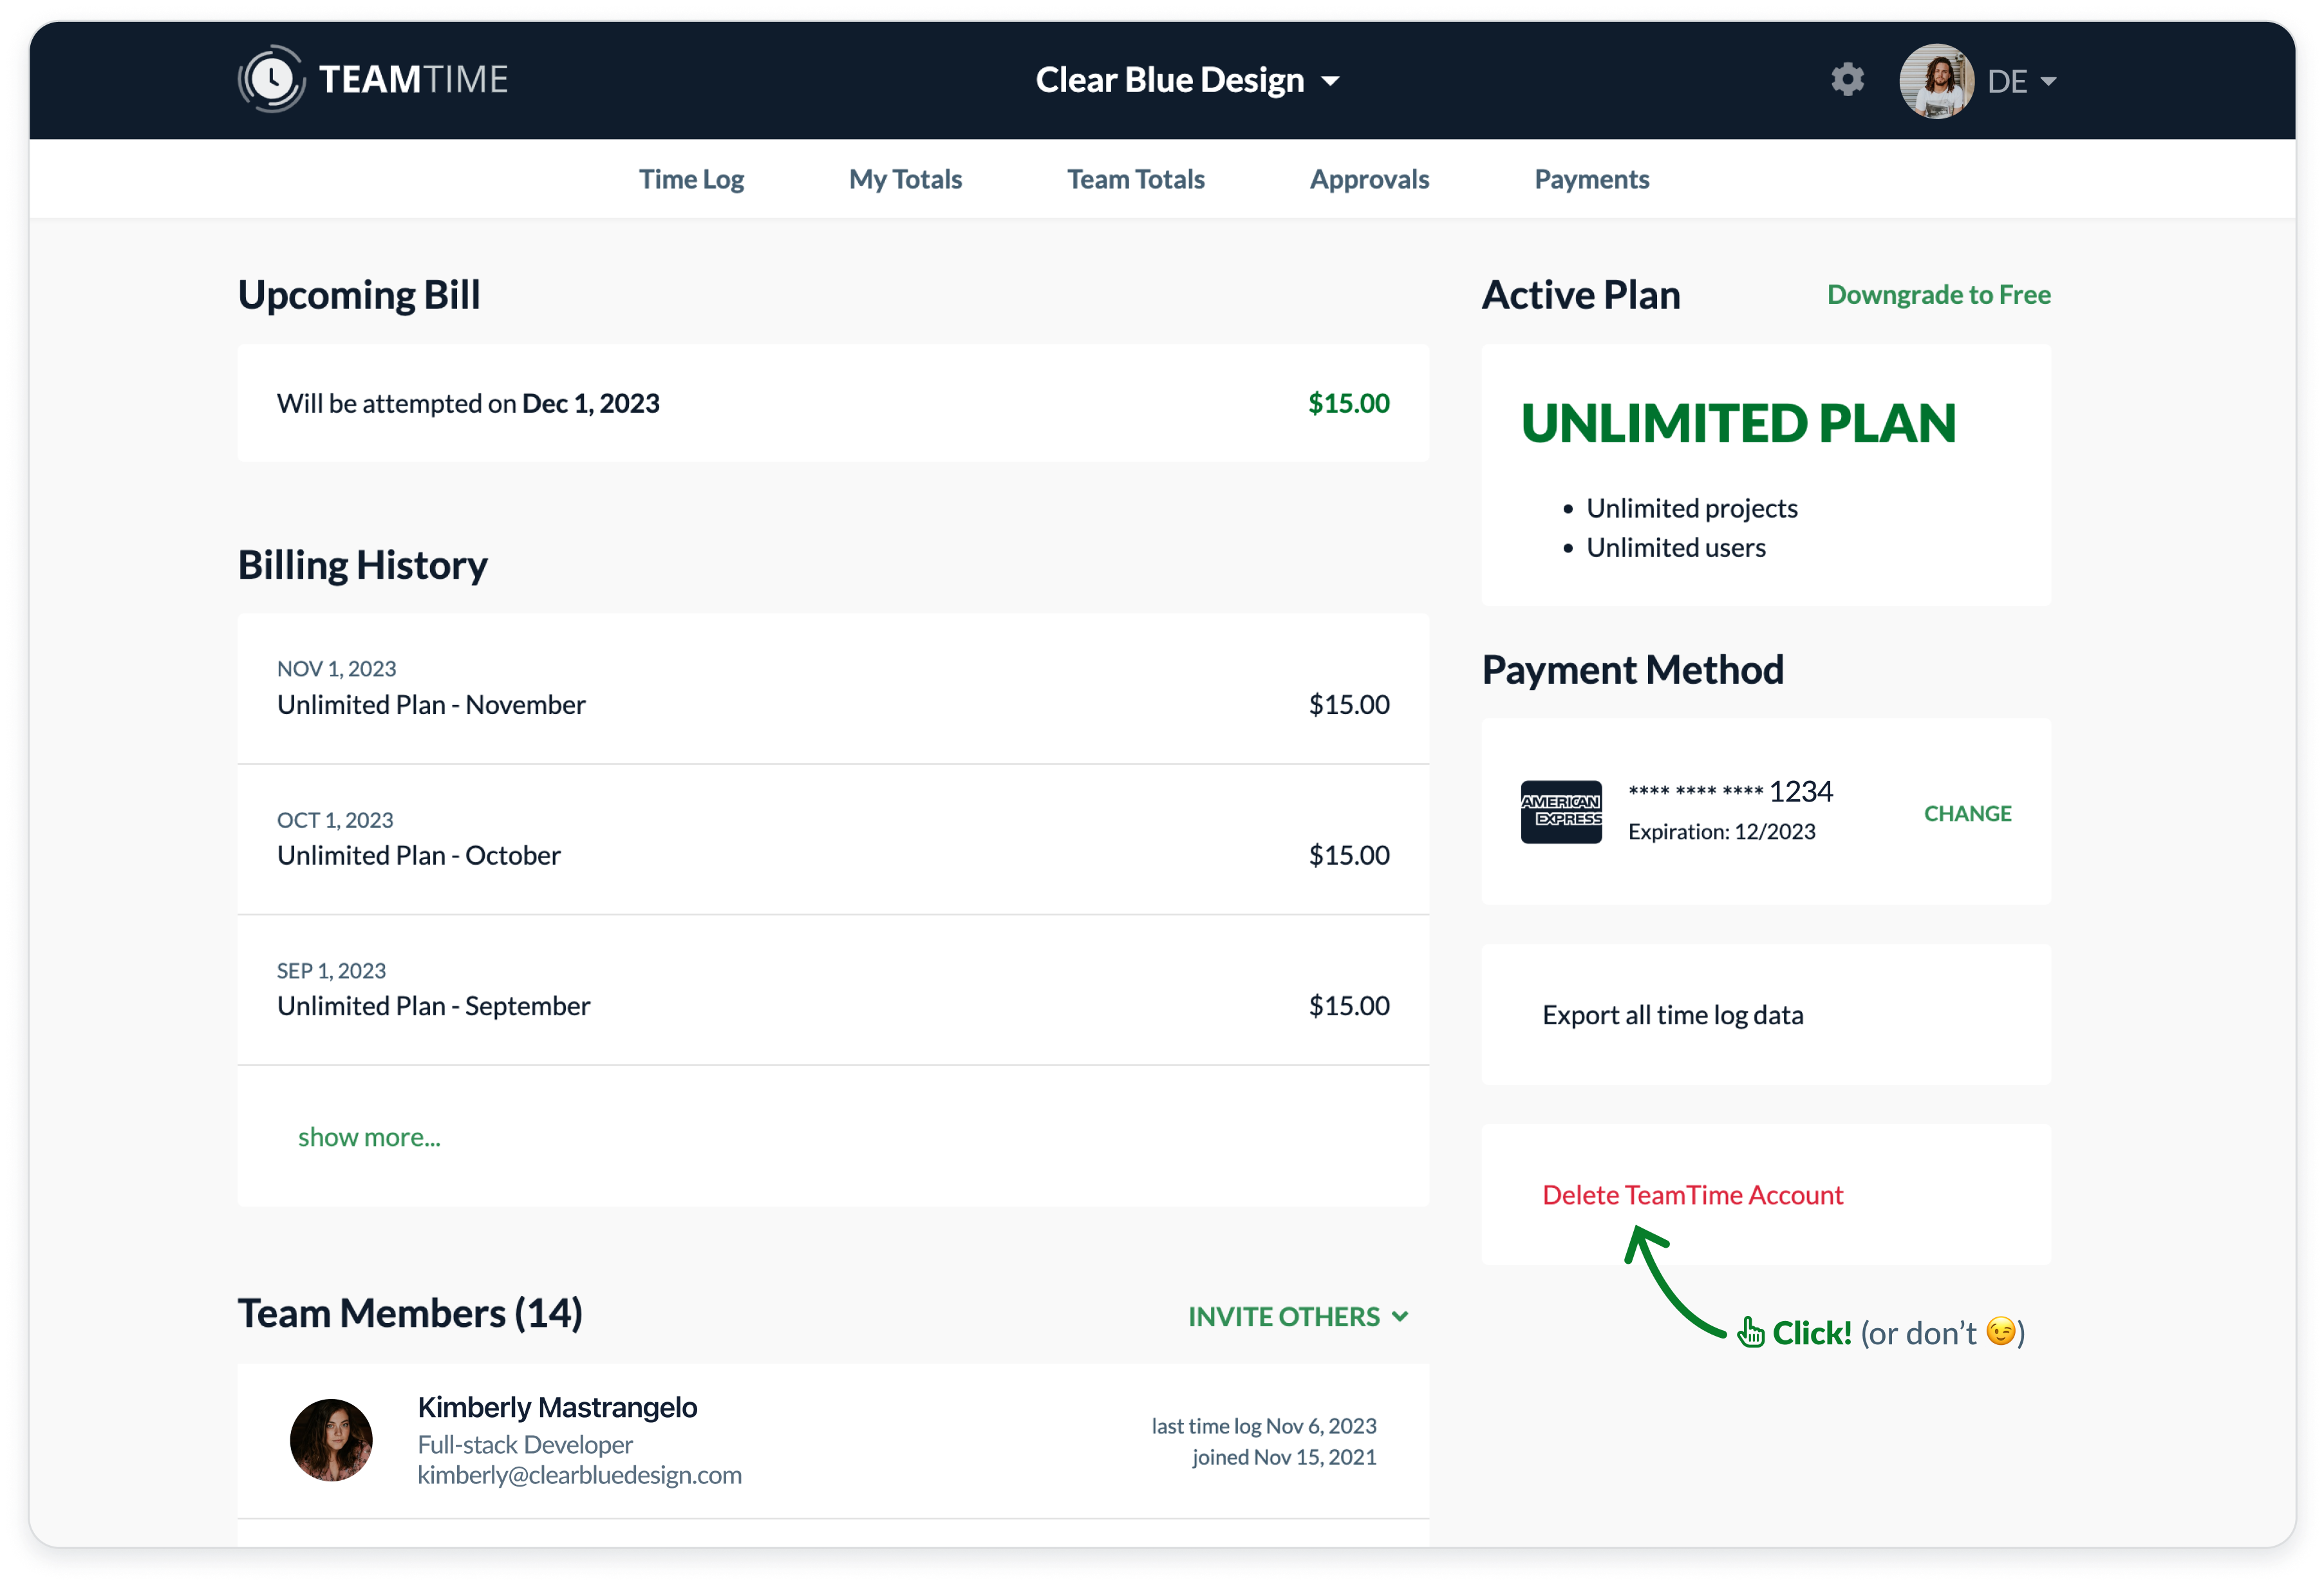Select the Unlimited Plan - September billing entry

pyautogui.click(x=833, y=990)
